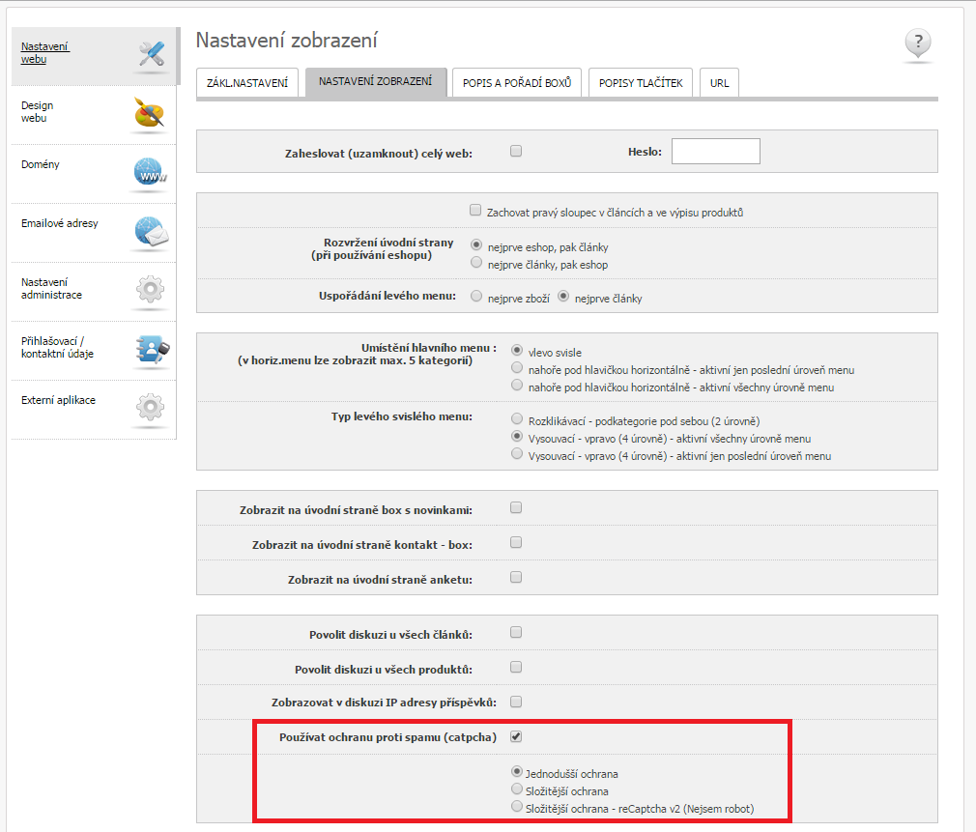Open the help question mark bubble

[x=917, y=44]
